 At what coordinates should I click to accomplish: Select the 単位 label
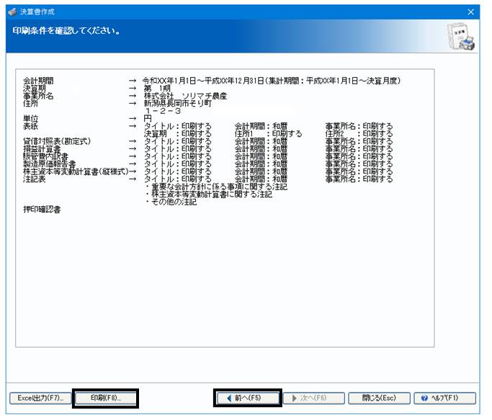31,118
